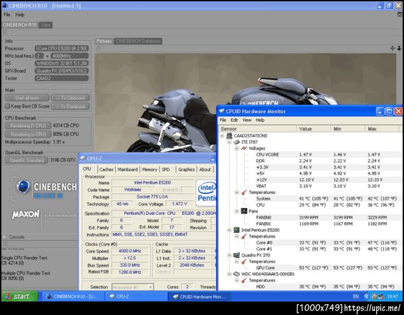Switch to CPUID Hardware Monitor taskbar button
This screenshot has height=315, width=404.
tap(199, 296)
